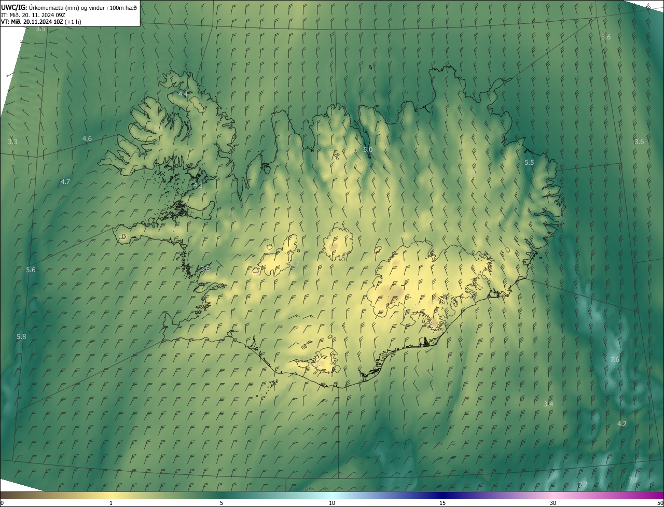Click the 3.3 value label on the map
Screen dimensions: 664x507
[x=12, y=142]
